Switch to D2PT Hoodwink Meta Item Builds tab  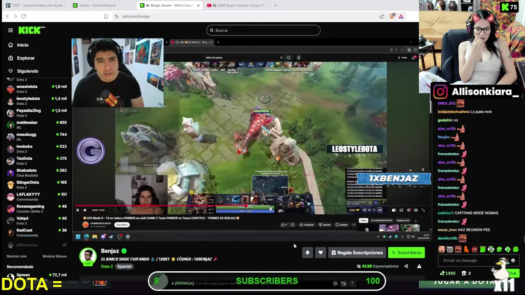coord(35,5)
